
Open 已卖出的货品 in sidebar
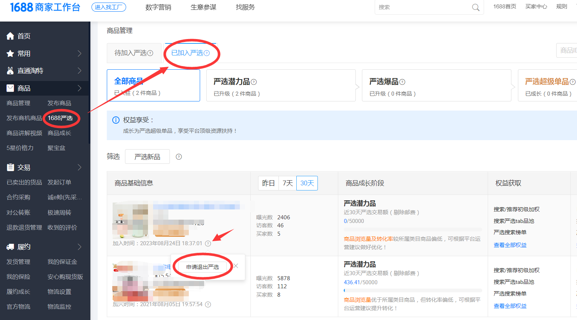click(24, 182)
